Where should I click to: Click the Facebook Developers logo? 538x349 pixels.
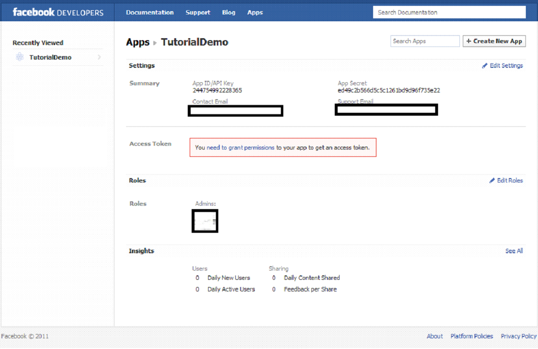click(x=58, y=12)
